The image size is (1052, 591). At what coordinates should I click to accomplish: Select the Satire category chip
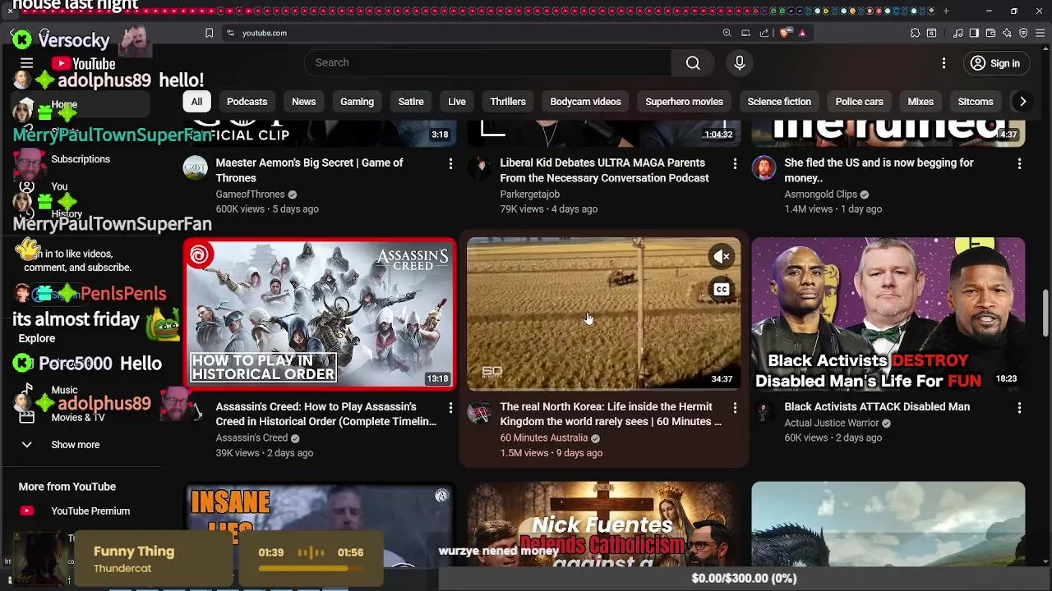pyautogui.click(x=411, y=102)
